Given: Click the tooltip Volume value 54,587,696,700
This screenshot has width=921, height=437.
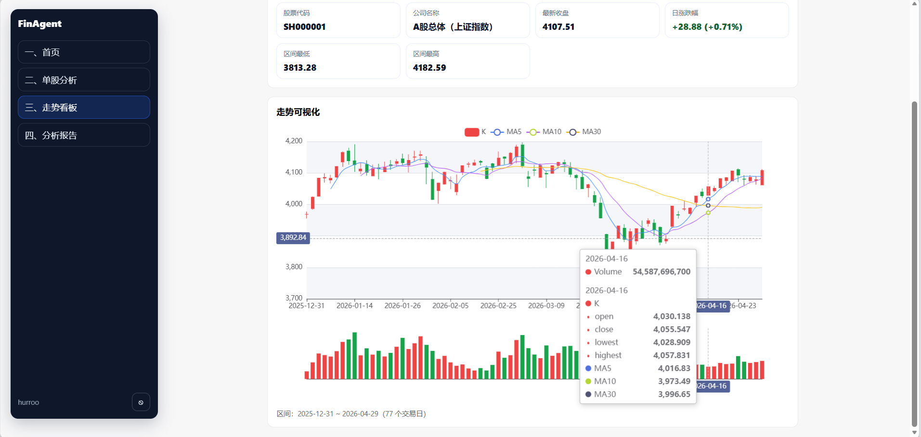Looking at the screenshot, I should [x=662, y=272].
